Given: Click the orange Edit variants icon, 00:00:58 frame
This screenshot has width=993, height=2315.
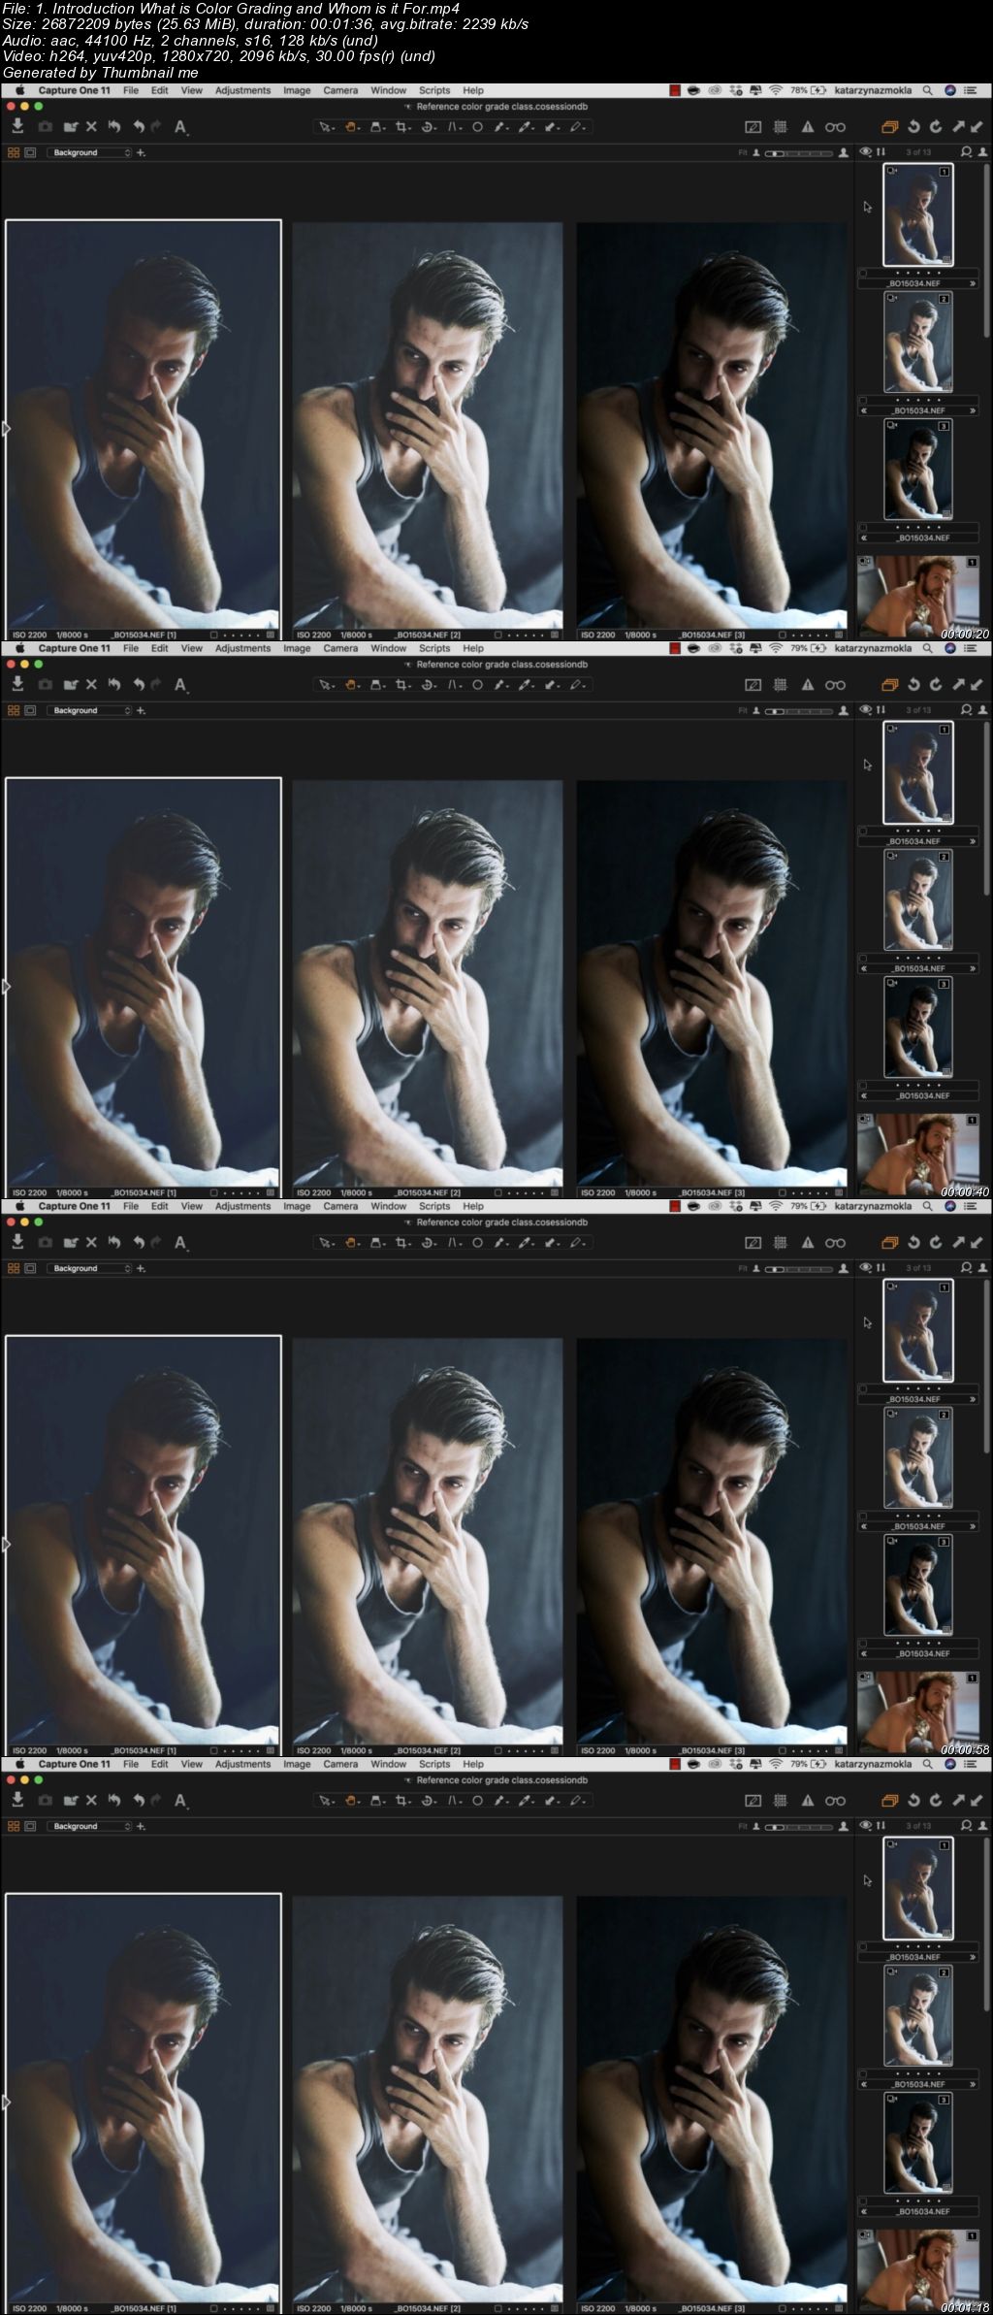Looking at the screenshot, I should coord(889,1243).
